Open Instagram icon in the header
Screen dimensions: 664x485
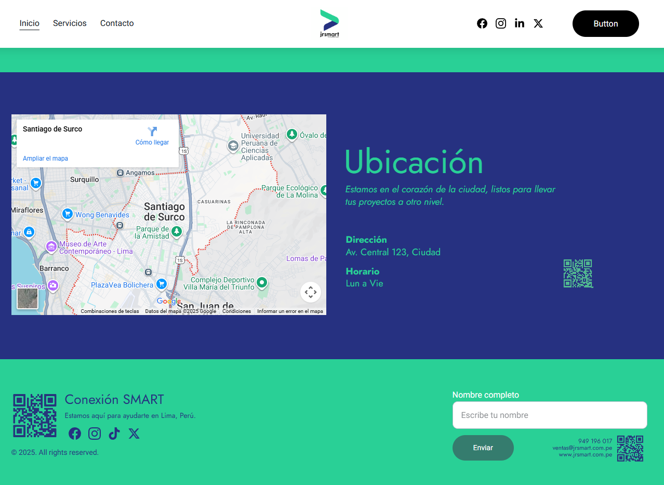coord(501,23)
